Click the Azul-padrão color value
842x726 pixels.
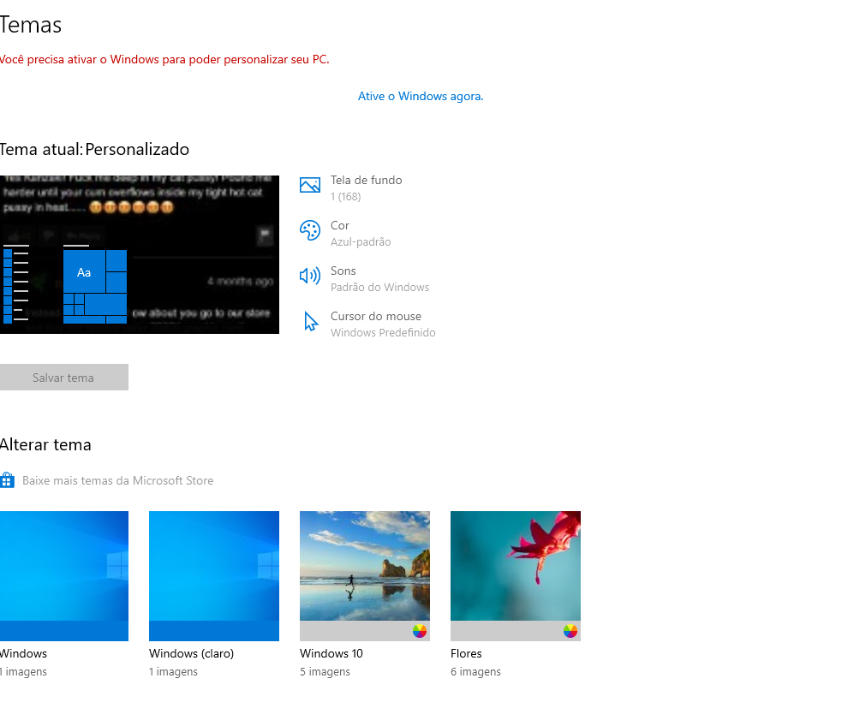tap(361, 242)
